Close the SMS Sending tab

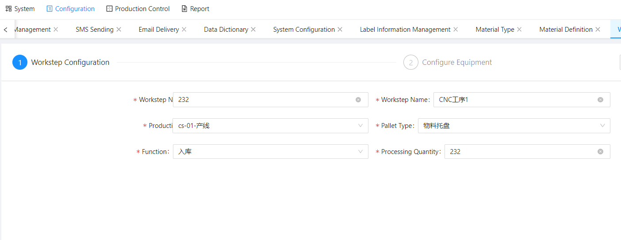point(119,30)
